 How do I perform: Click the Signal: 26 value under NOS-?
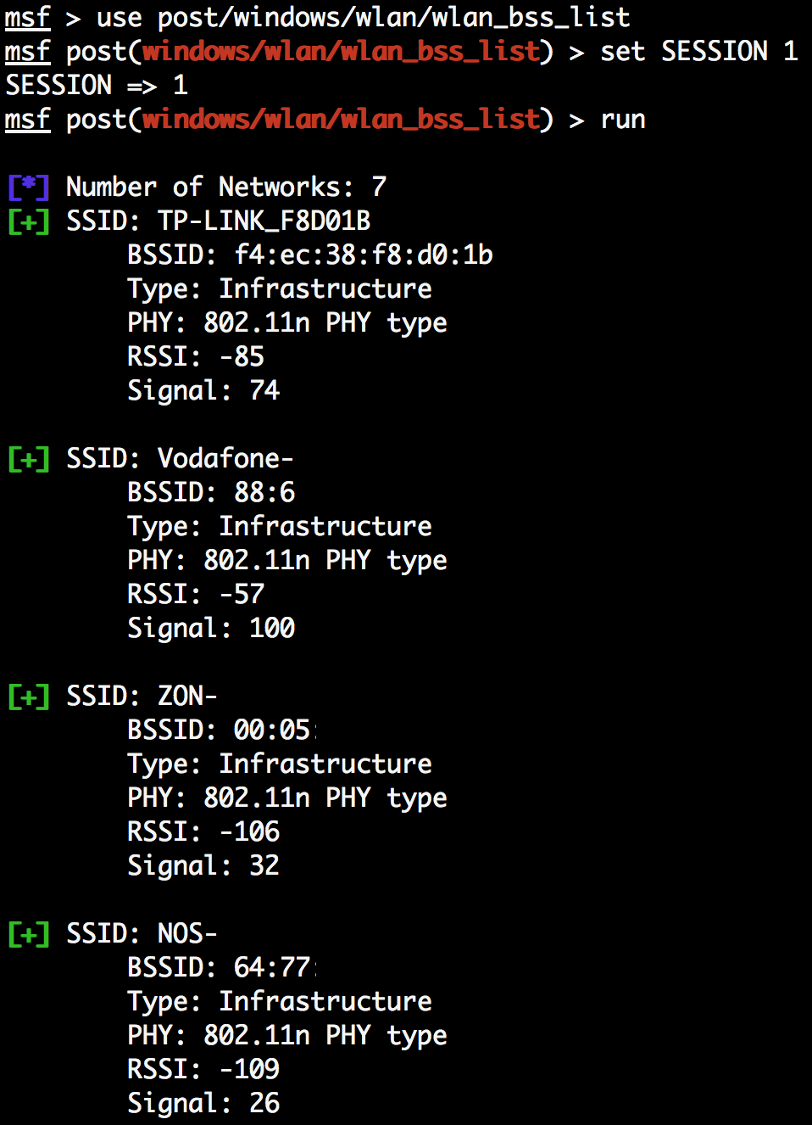click(x=264, y=1103)
